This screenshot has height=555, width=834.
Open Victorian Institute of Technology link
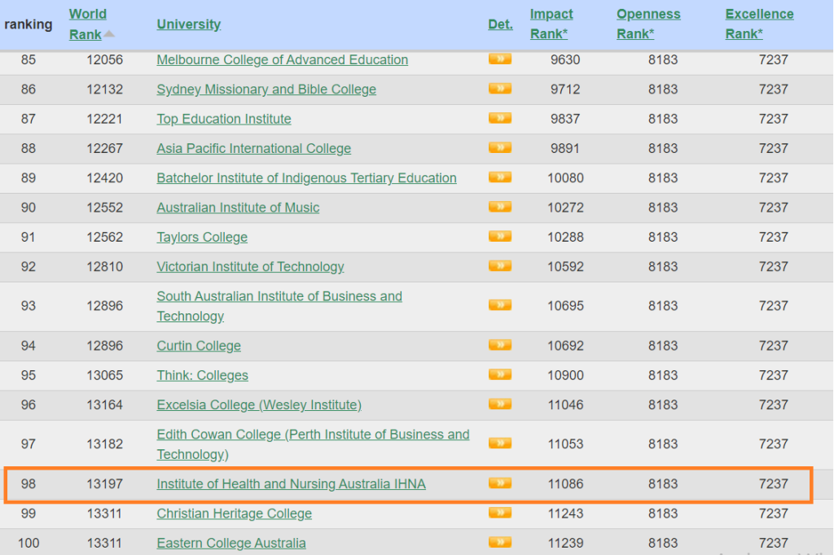(250, 267)
